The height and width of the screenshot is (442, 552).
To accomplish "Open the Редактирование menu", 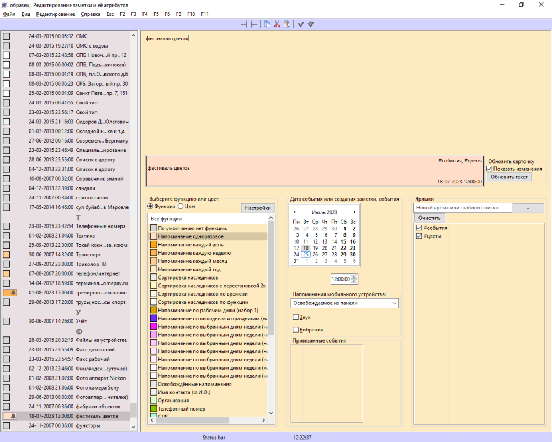I will 55,13.
